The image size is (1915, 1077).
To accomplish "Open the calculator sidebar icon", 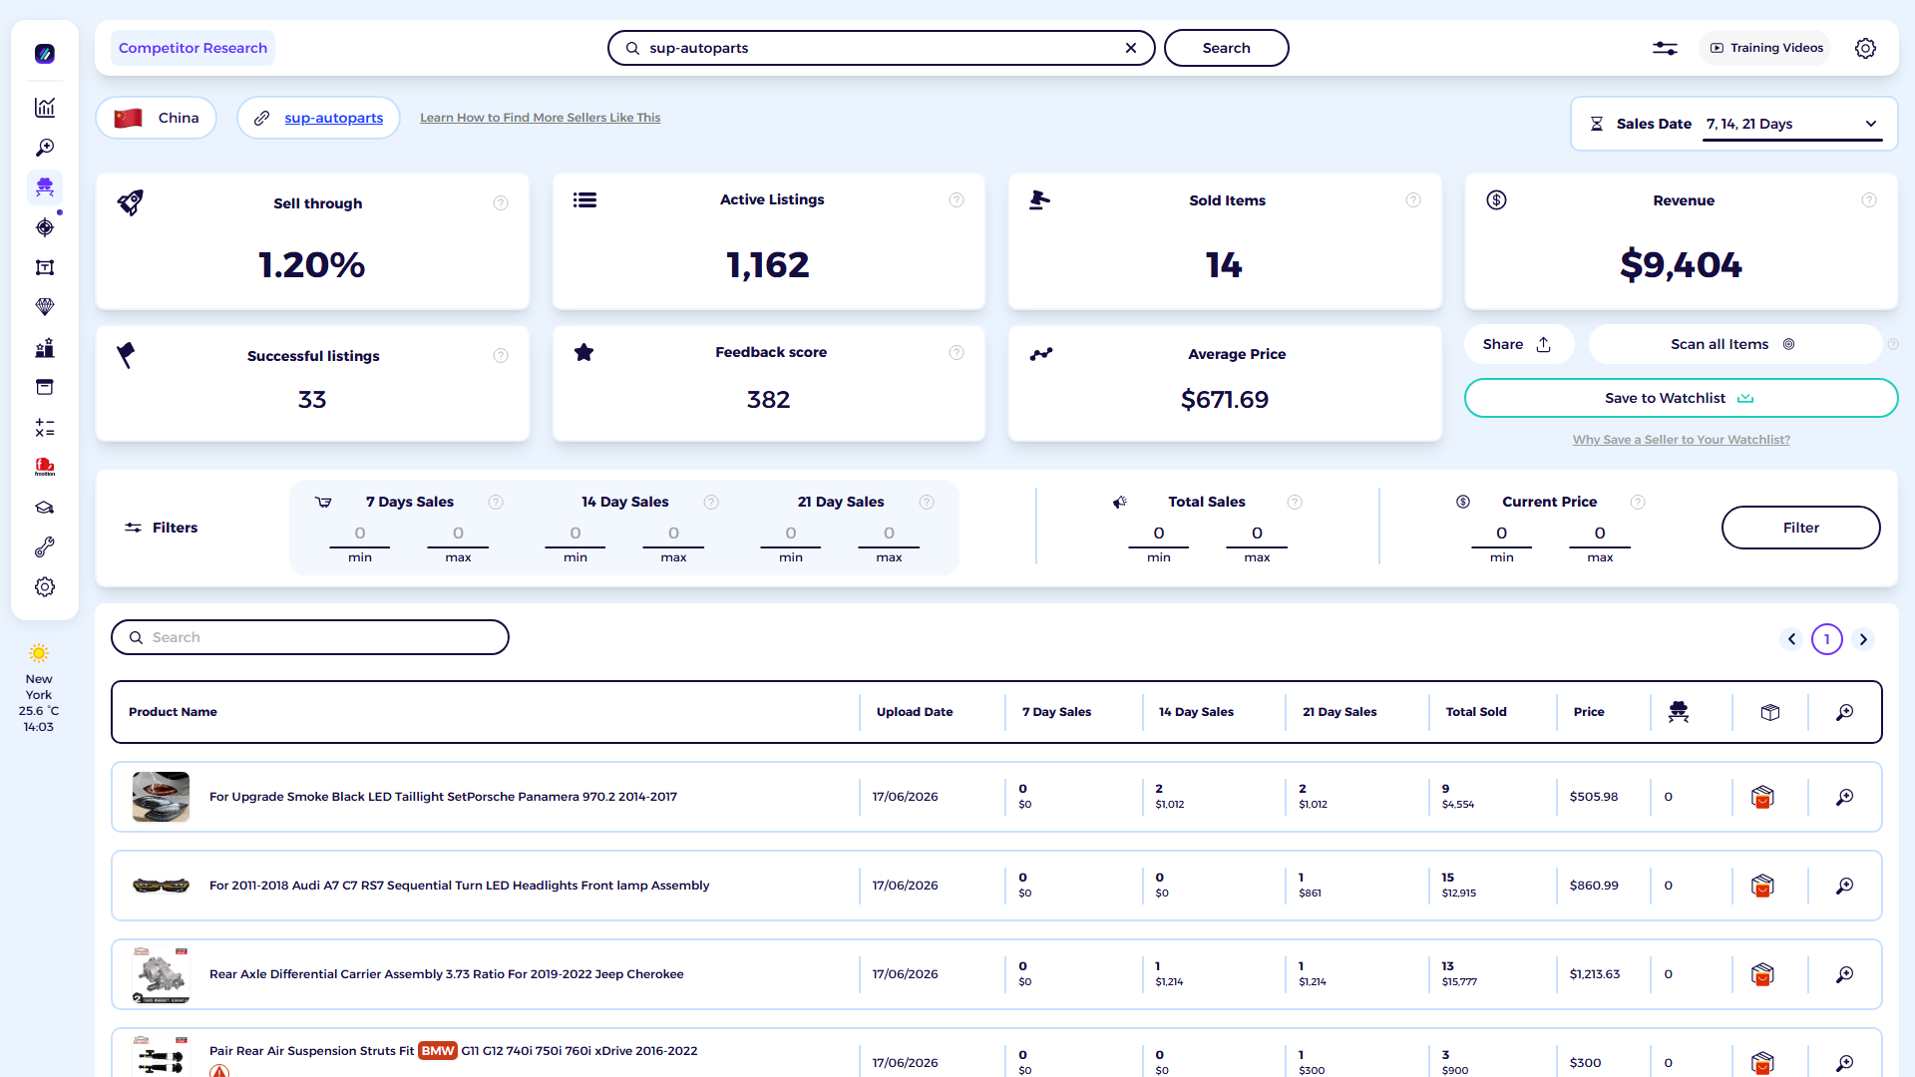I will [x=45, y=428].
